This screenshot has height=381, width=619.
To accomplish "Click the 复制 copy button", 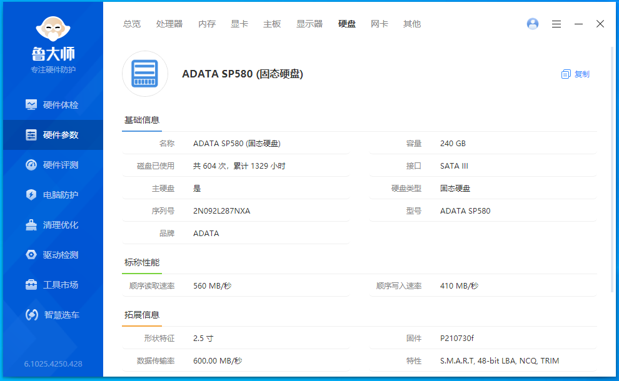I will click(575, 74).
